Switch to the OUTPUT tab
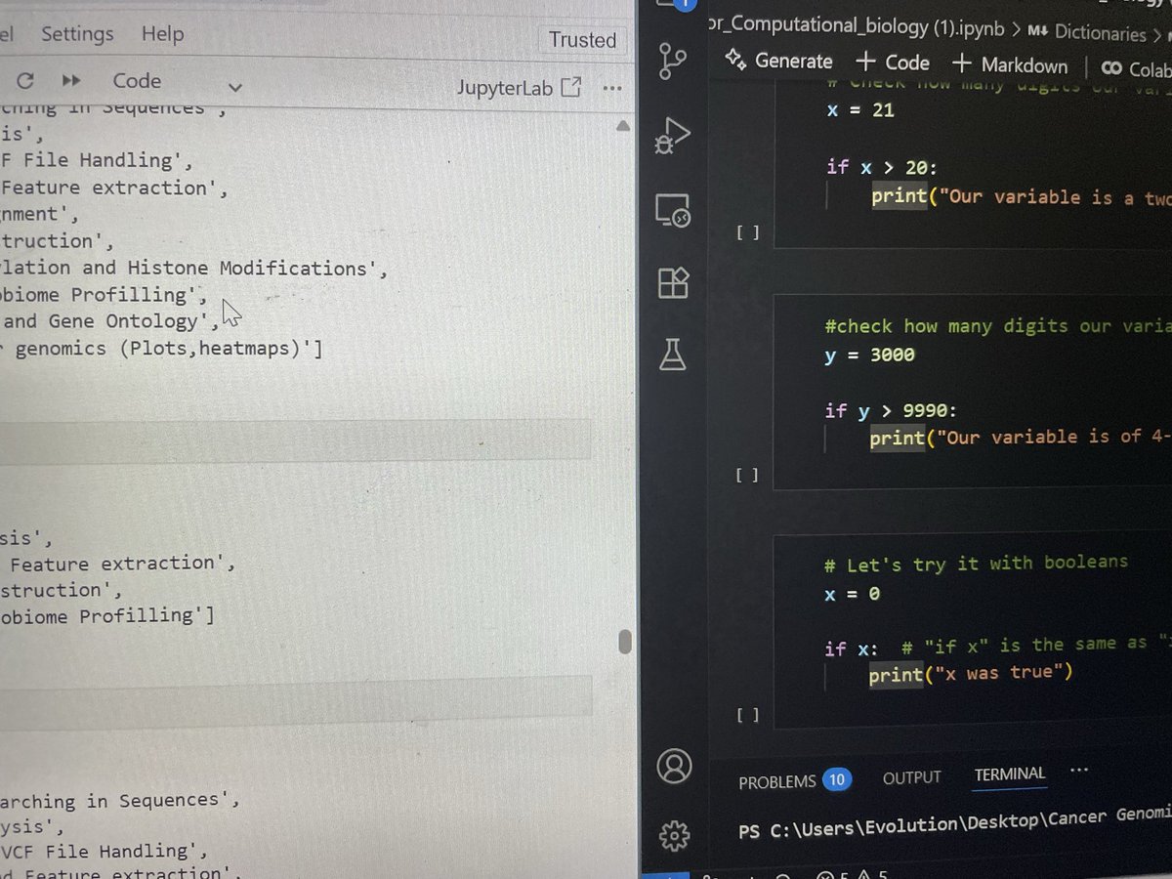Screen dimensions: 1172x879 click(911, 777)
